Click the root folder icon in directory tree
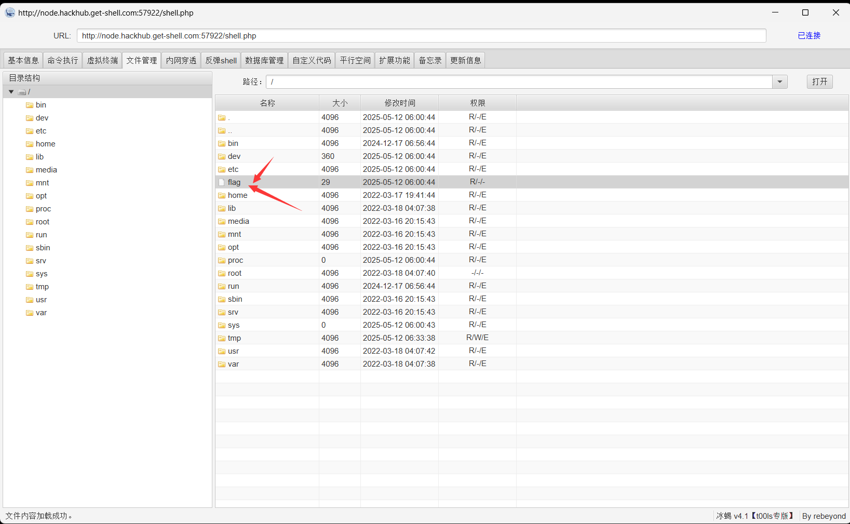The height and width of the screenshot is (524, 850). 30,222
